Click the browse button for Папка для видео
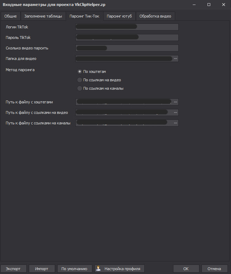 click(x=176, y=59)
